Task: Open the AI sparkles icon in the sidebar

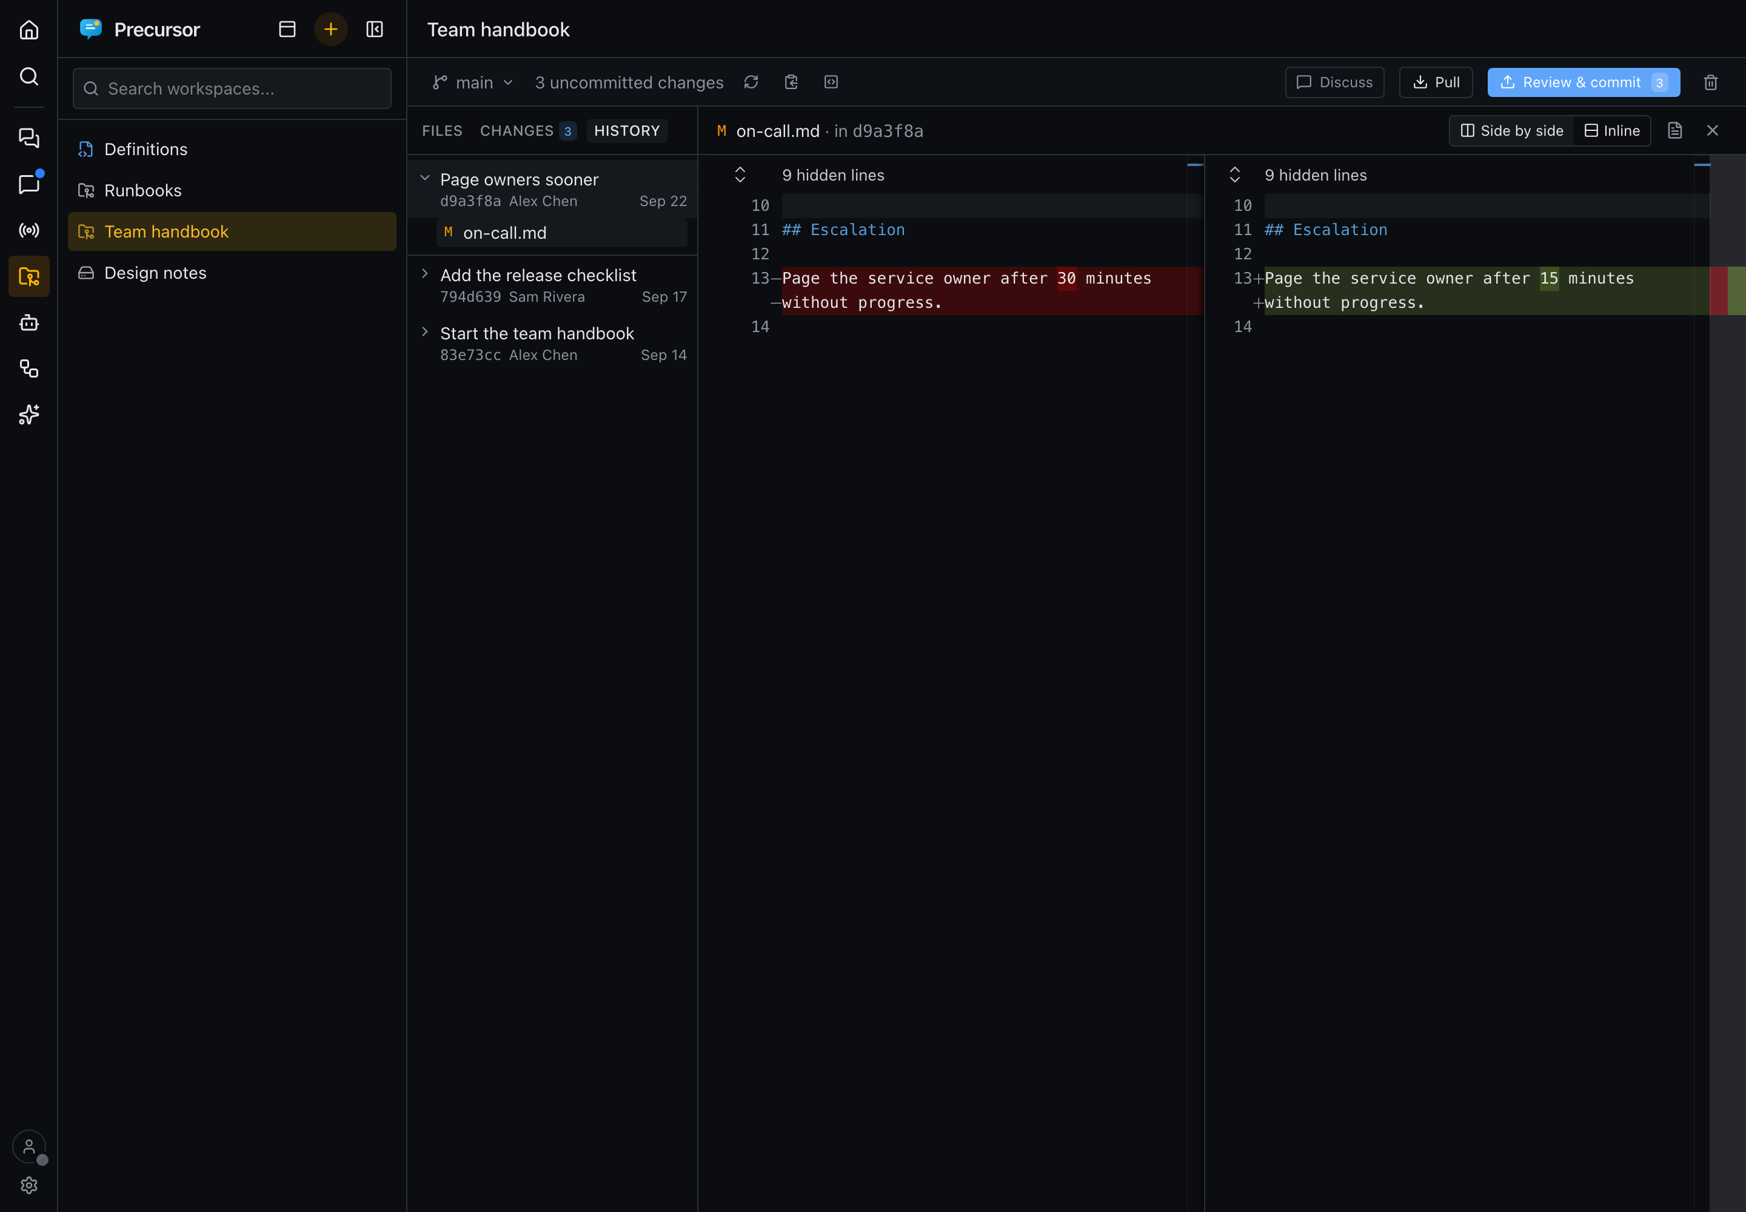Action: 29,415
